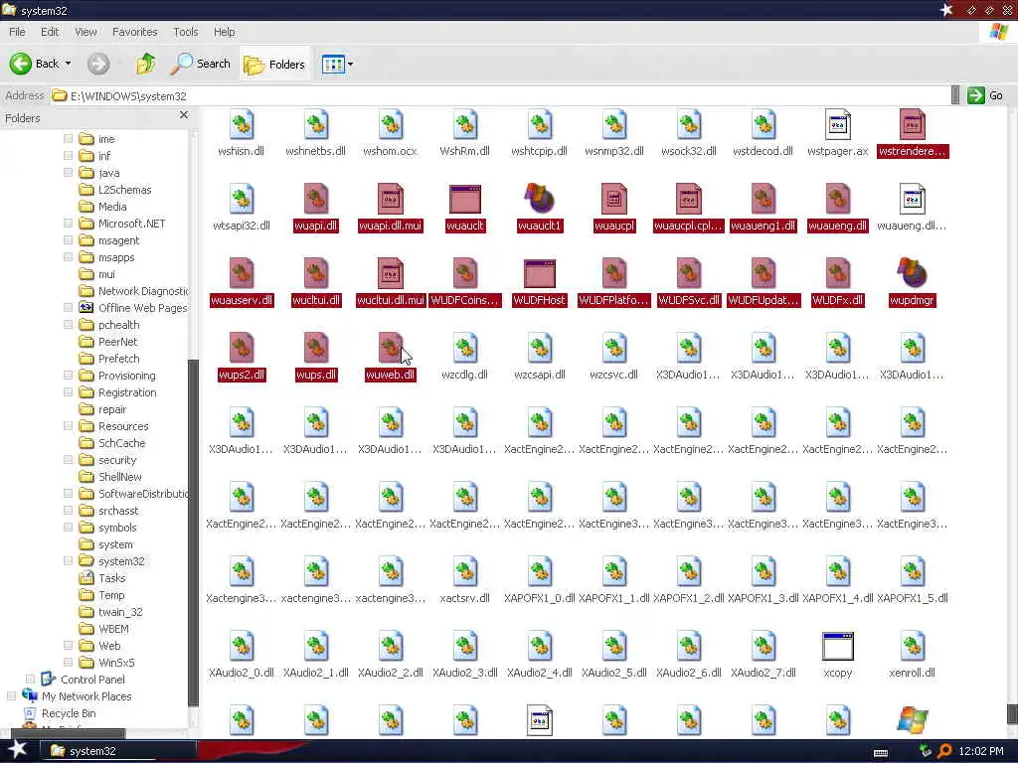Click the clock showing 12:02 PM
1018x763 pixels.
point(981,751)
